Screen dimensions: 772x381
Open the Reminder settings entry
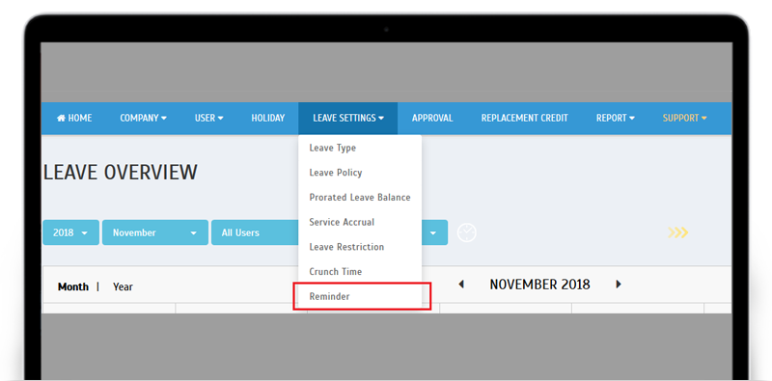[360, 296]
